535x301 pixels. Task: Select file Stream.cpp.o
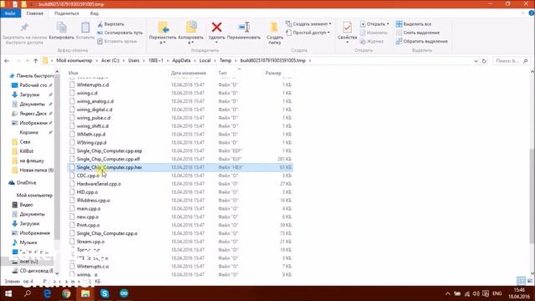tap(90, 242)
